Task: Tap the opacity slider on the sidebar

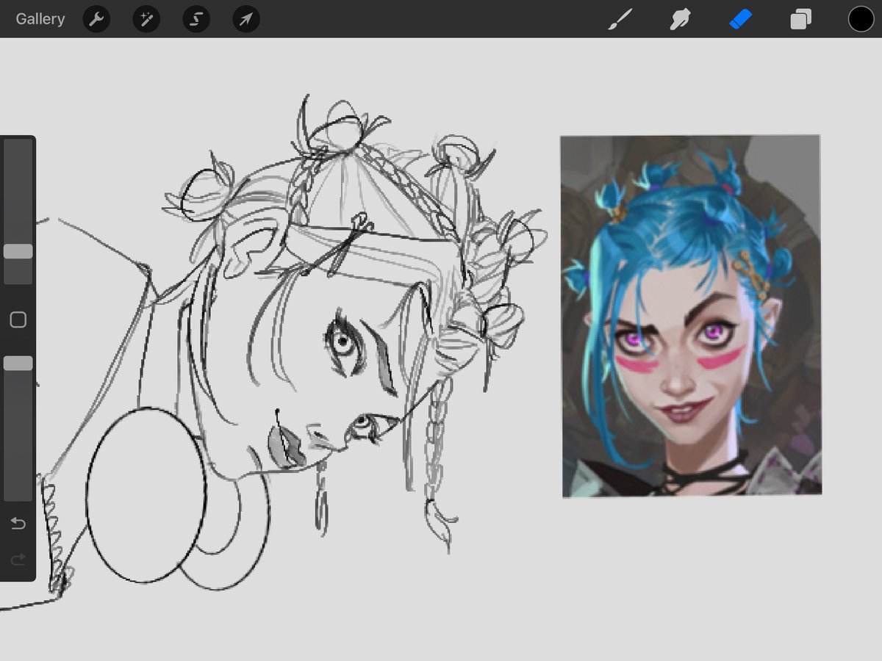Action: coord(18,362)
